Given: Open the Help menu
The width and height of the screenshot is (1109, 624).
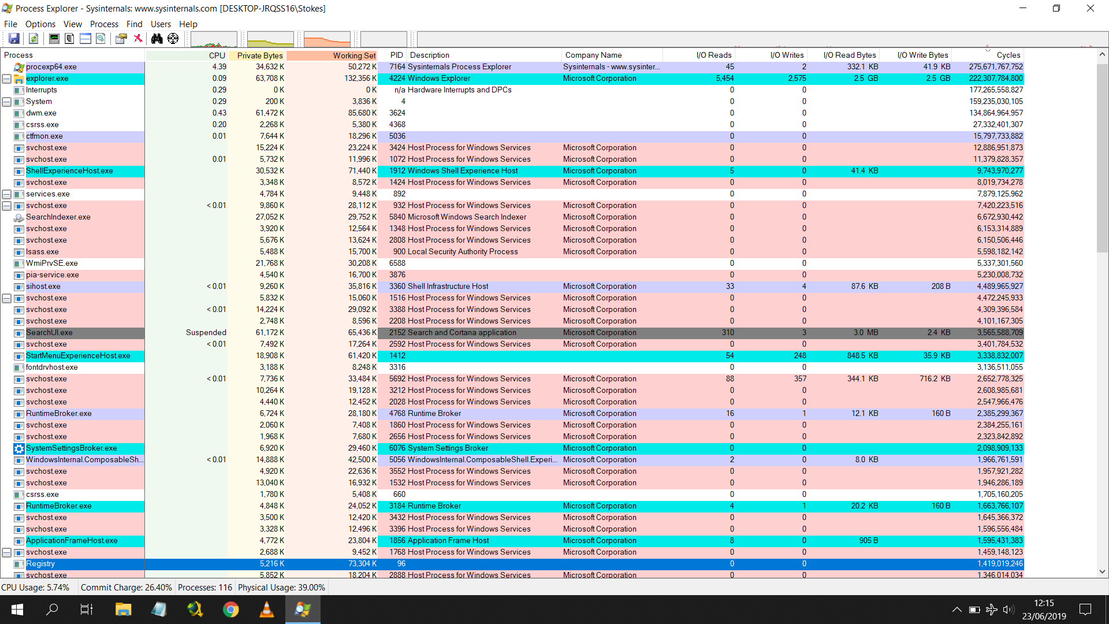Looking at the screenshot, I should pos(188,24).
